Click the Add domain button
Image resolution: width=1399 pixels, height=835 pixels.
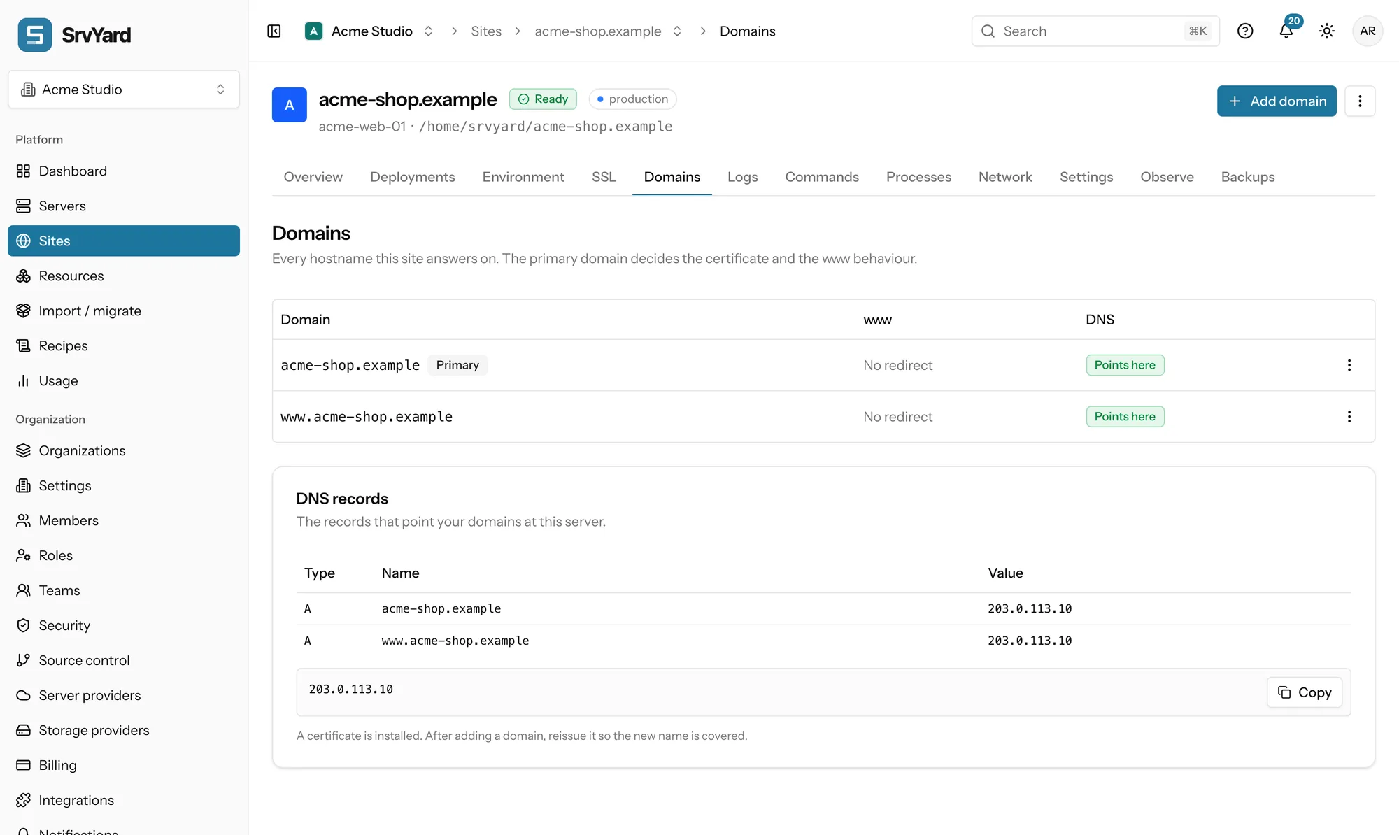pyautogui.click(x=1277, y=101)
